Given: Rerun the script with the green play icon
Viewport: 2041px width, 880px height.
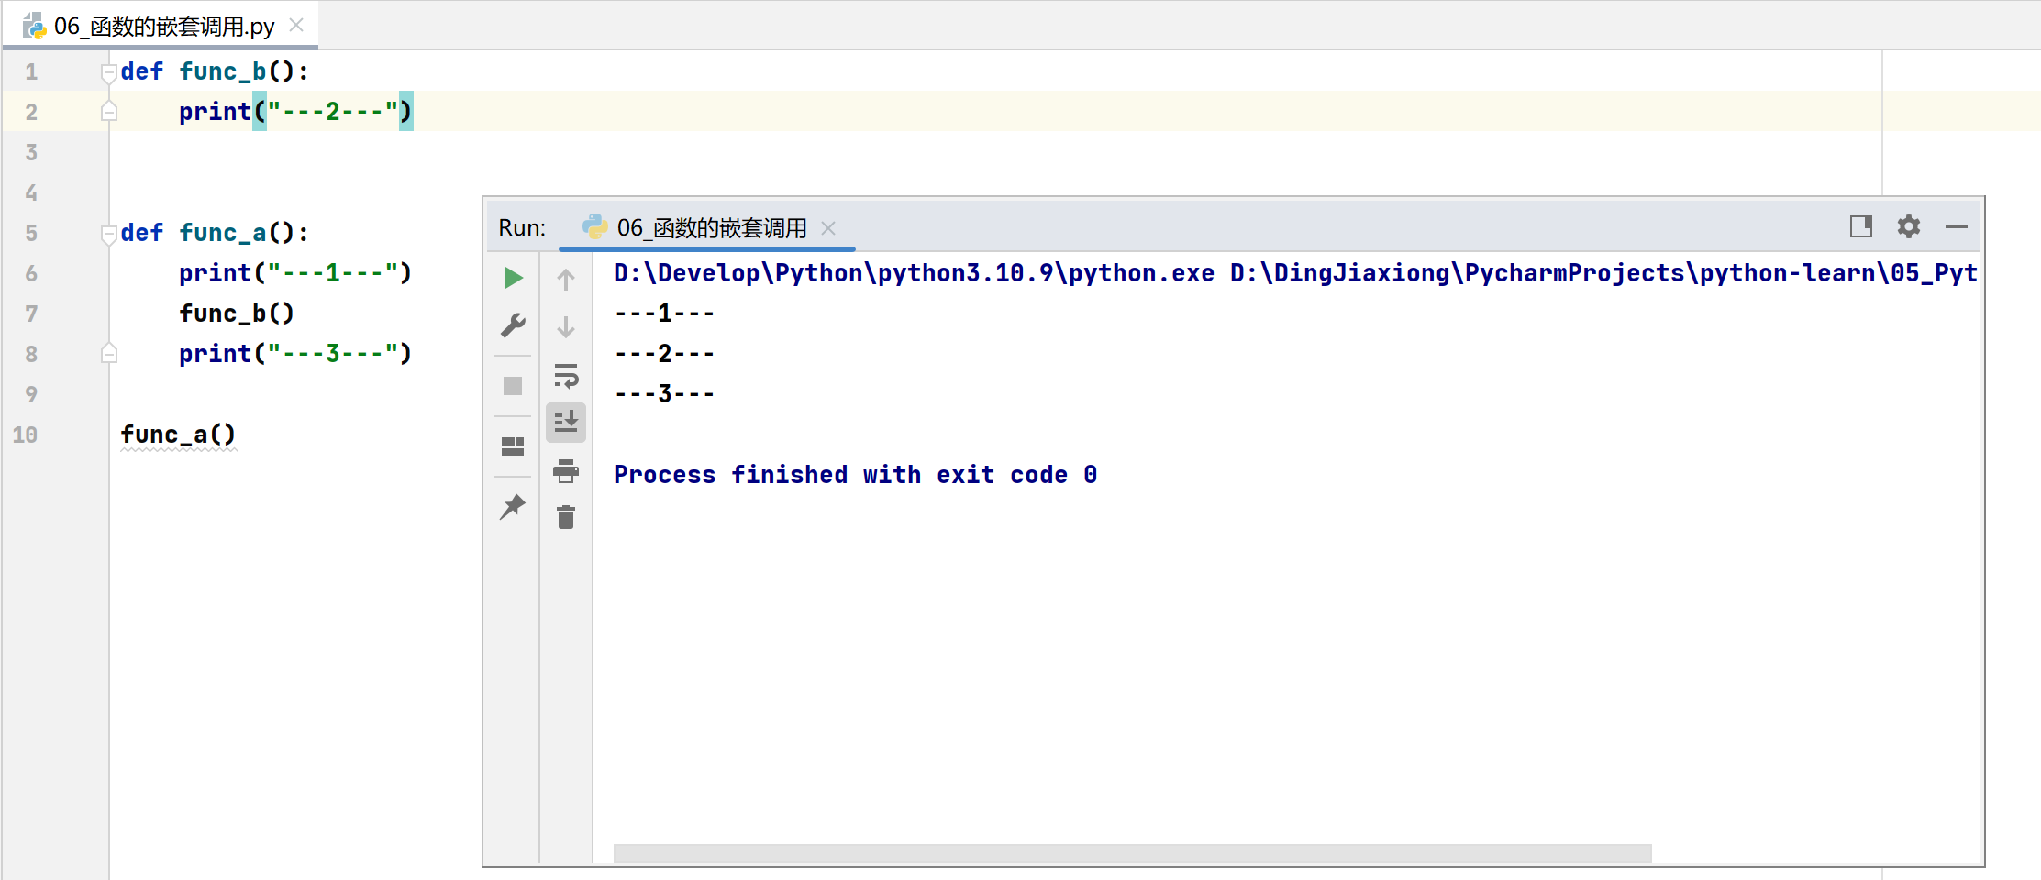Looking at the screenshot, I should pos(514,277).
